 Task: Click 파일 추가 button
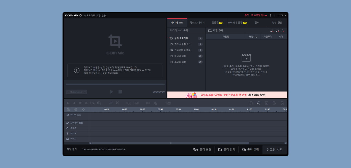pos(216,31)
